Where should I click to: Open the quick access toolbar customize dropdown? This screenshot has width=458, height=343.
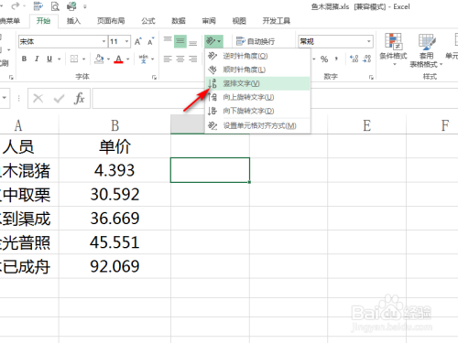coord(84,6)
